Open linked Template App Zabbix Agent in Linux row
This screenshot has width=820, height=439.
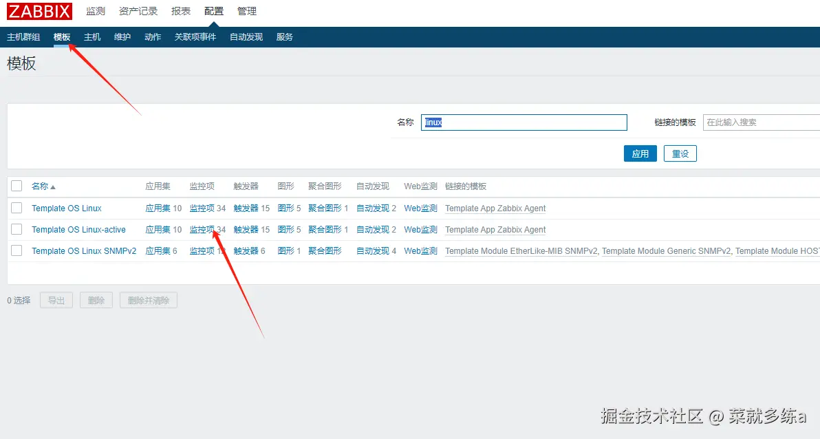(x=495, y=208)
